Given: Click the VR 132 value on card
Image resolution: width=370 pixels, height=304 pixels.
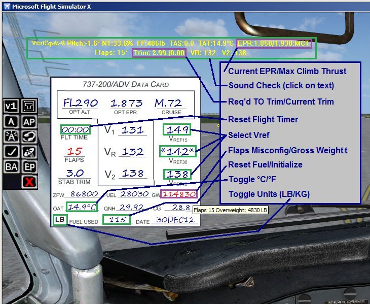Looking at the screenshot, I should (x=133, y=152).
